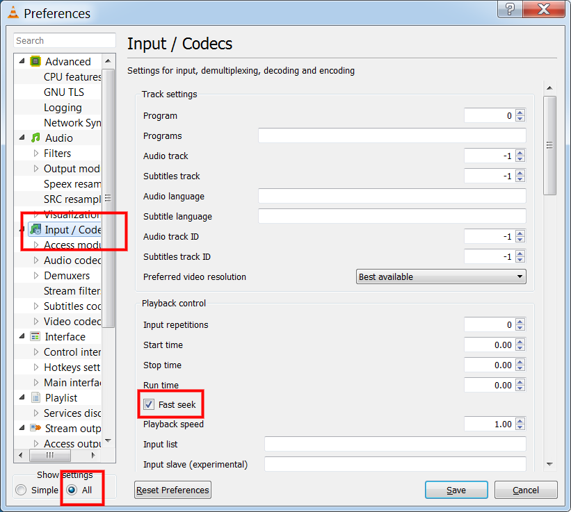This screenshot has width=571, height=512.
Task: Click the Audio language text field
Action: (392, 196)
